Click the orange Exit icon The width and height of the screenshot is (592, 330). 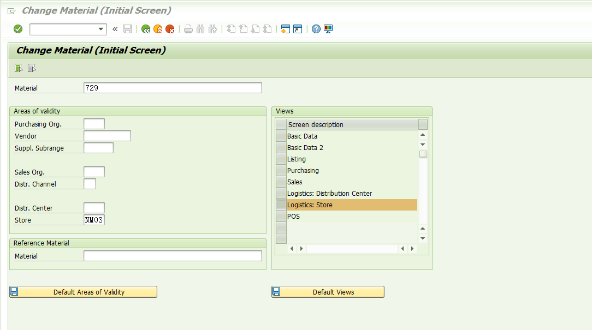pos(158,29)
